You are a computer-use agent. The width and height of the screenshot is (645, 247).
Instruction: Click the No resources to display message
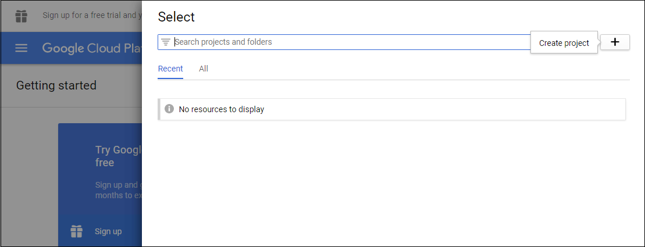click(x=222, y=109)
